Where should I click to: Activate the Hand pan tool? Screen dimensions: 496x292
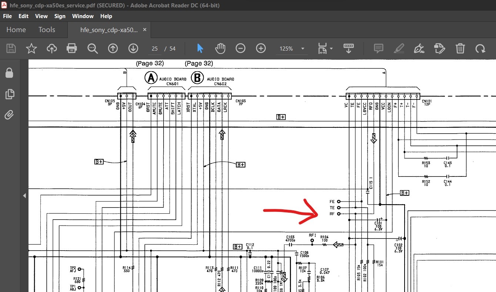[x=220, y=48]
